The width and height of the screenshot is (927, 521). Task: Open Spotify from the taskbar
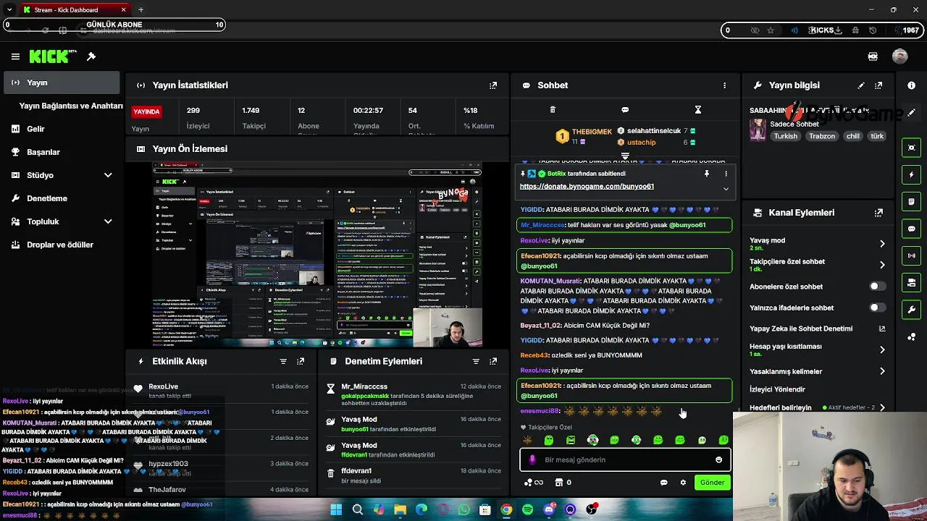click(x=528, y=510)
